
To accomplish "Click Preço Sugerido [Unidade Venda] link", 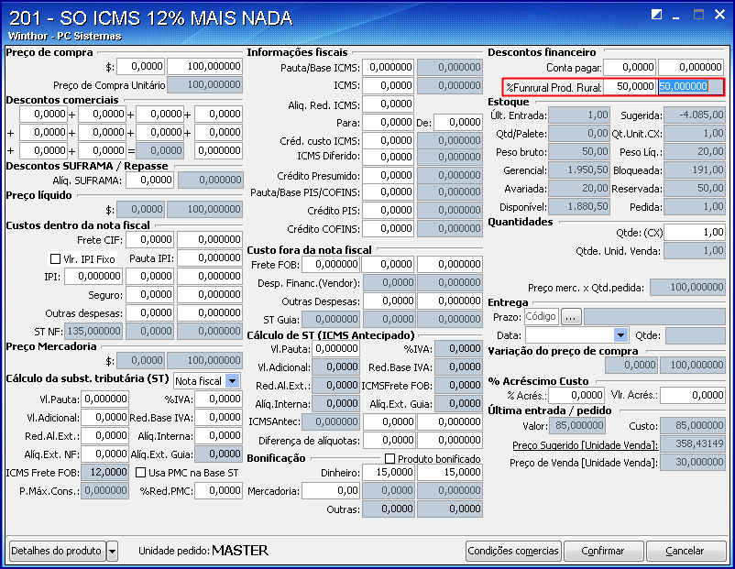I will click(585, 444).
